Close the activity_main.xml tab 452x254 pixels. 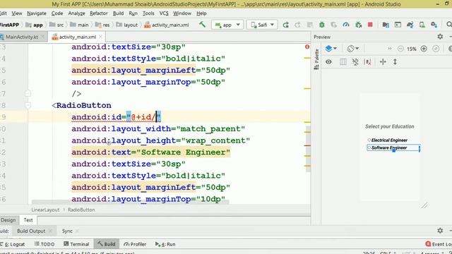100,37
